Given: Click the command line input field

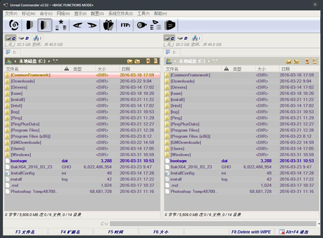Looking at the screenshot, I should (213, 224).
